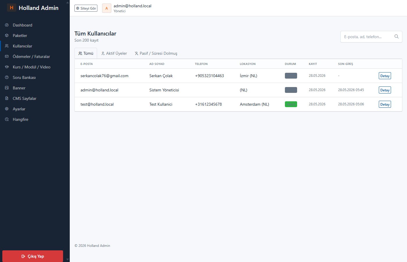Click the Banner image icon

pos(7,88)
